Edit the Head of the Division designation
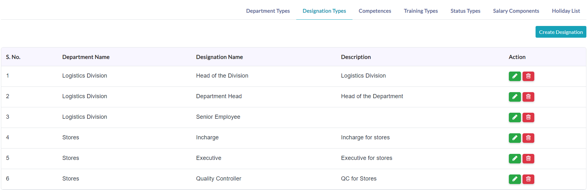 pyautogui.click(x=515, y=76)
